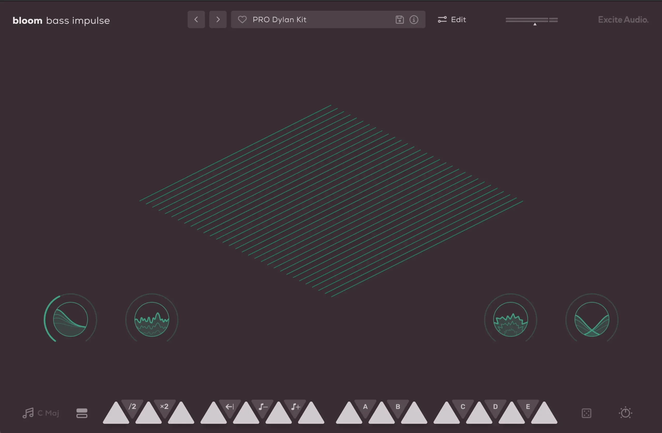Go to previous preset

pyautogui.click(x=196, y=19)
